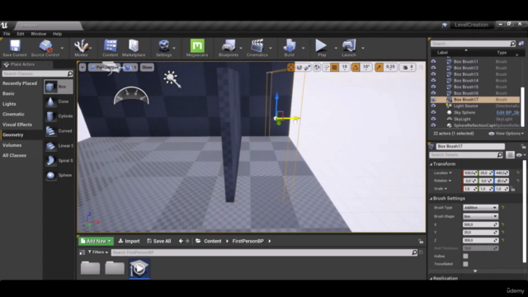Toggle surface snapping icon in viewport
The height and width of the screenshot is (297, 528).
click(326, 68)
